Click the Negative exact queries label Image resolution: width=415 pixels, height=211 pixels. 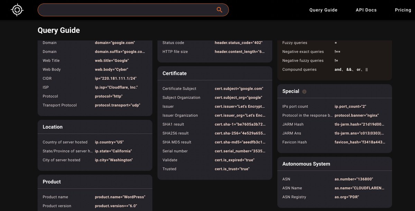303,52
